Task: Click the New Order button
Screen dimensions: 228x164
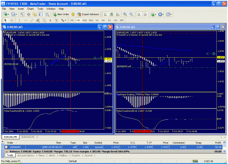Action: tap(61, 14)
